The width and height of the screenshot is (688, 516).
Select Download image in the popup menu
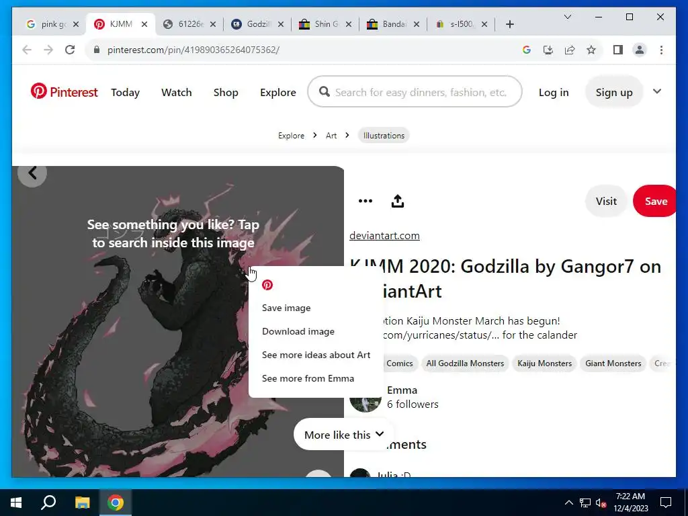point(298,331)
